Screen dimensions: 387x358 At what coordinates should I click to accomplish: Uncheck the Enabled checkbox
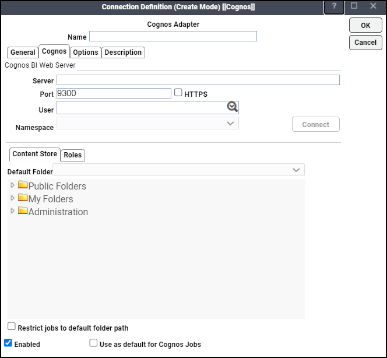click(8, 343)
